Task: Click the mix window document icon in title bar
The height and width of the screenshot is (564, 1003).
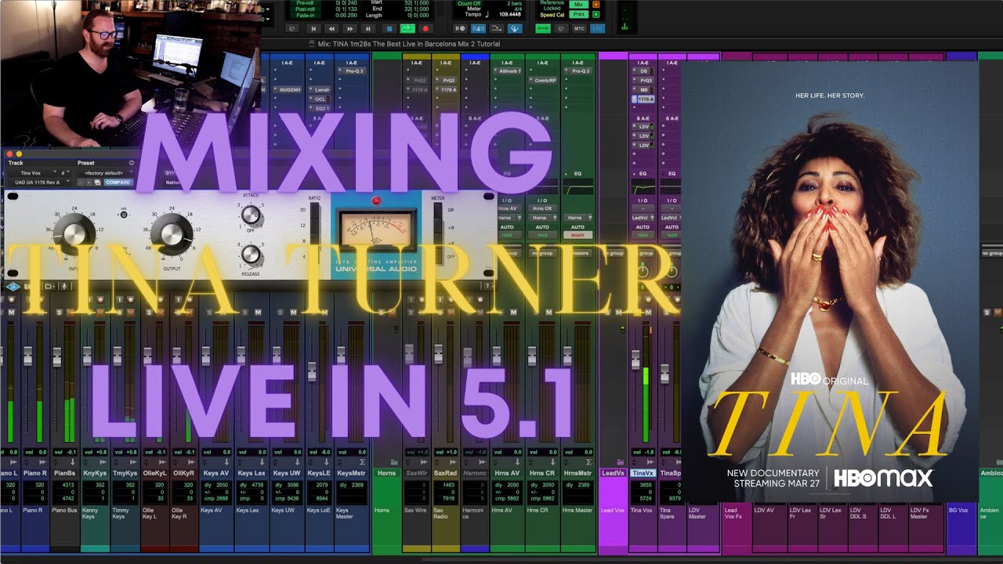Action: [x=312, y=44]
